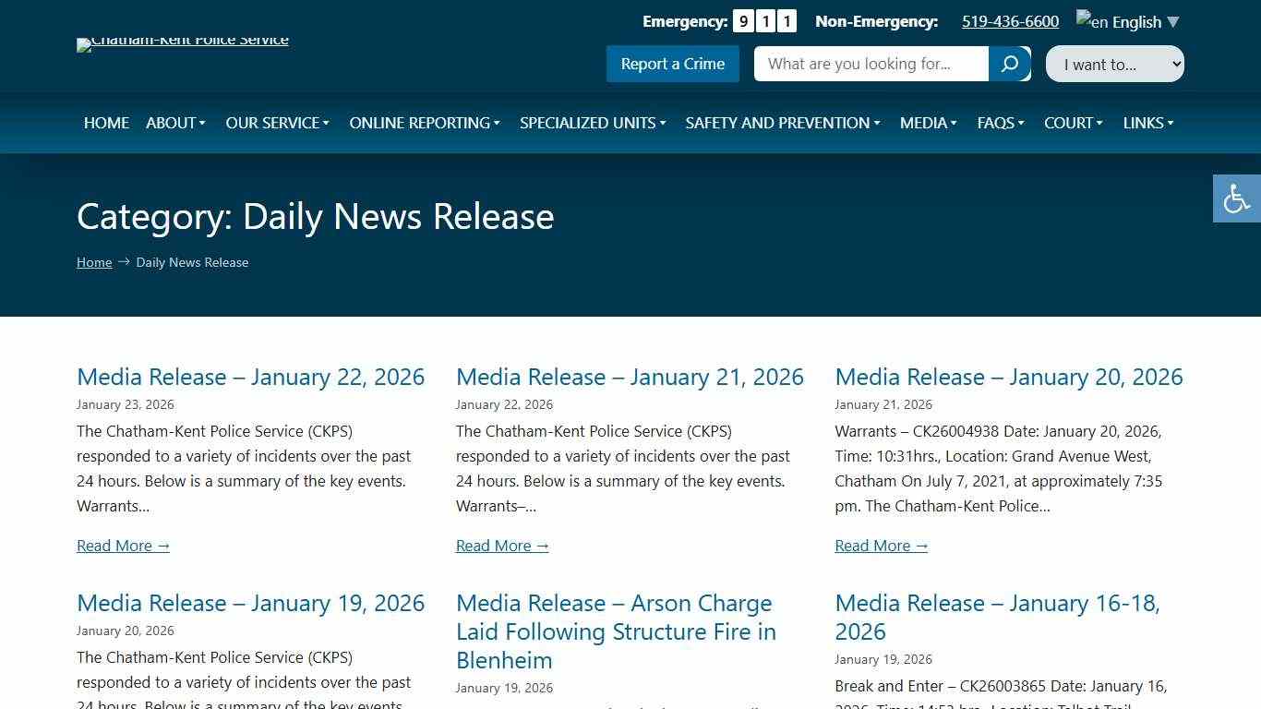1261x709 pixels.
Task: Read more on January 21 media release
Action: [x=502, y=546]
